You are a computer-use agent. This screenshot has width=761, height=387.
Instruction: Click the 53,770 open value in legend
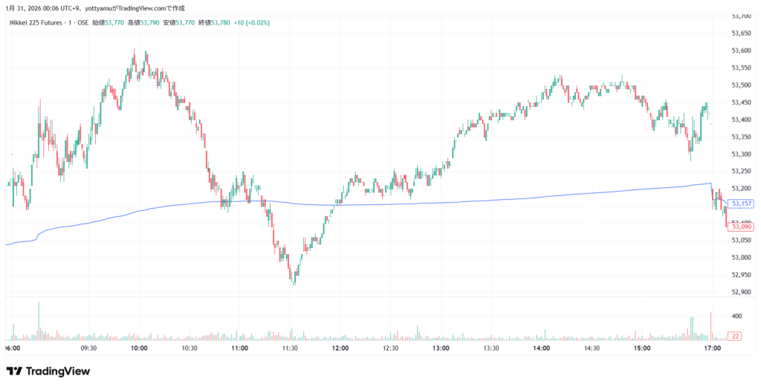114,23
